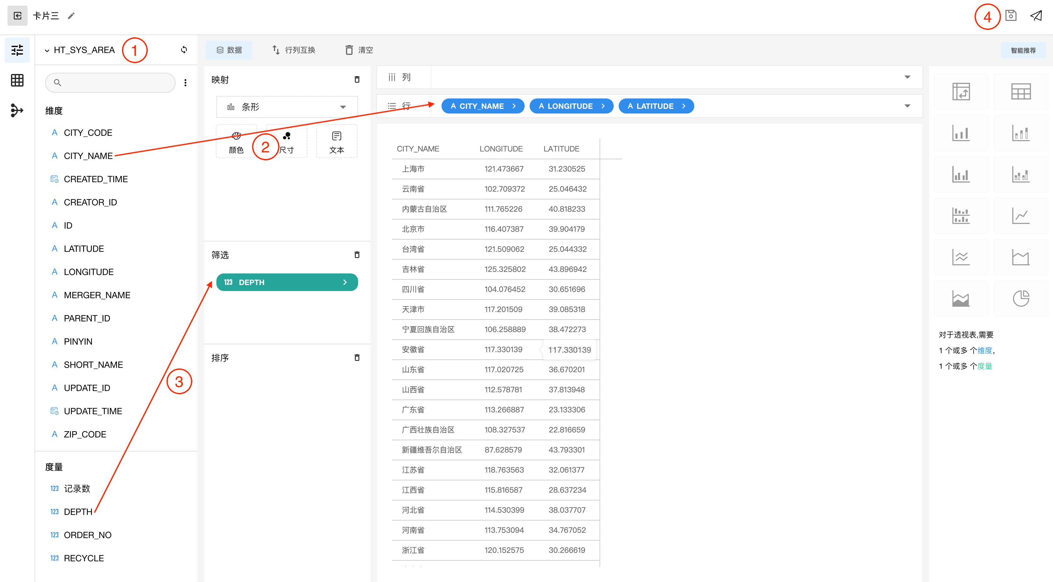1053x582 pixels.
Task: Save the card with the disk icon
Action: pos(1010,16)
